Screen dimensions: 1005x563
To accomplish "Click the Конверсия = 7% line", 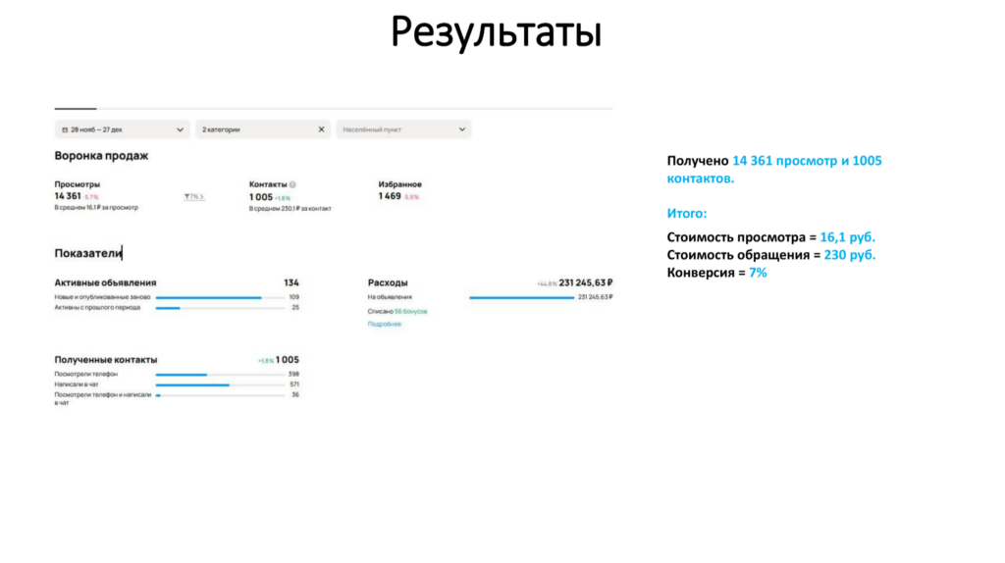I will click(x=716, y=273).
